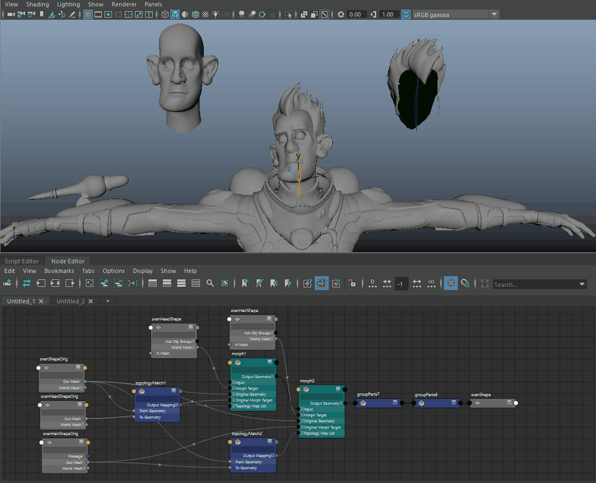Viewport: 596px width, 483px height.
Task: Click the wireframe cube icon in viewport toolbar
Action: tap(165, 14)
